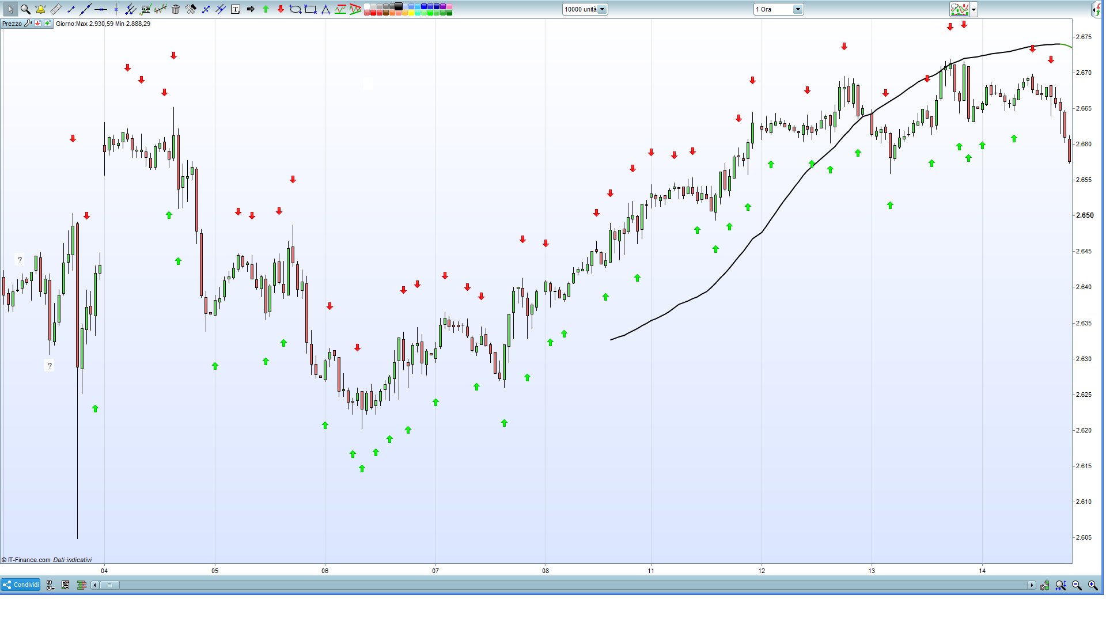
Task: Select the ellipse drawing tool
Action: tap(296, 9)
